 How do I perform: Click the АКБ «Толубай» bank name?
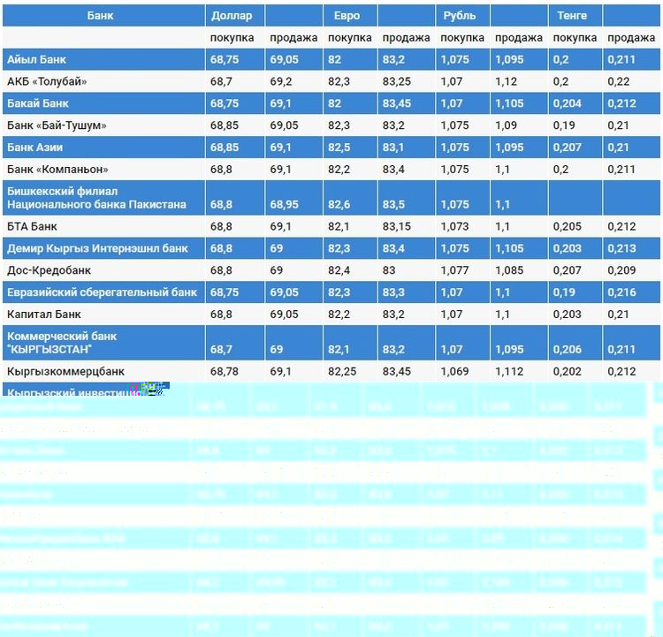[x=47, y=81]
